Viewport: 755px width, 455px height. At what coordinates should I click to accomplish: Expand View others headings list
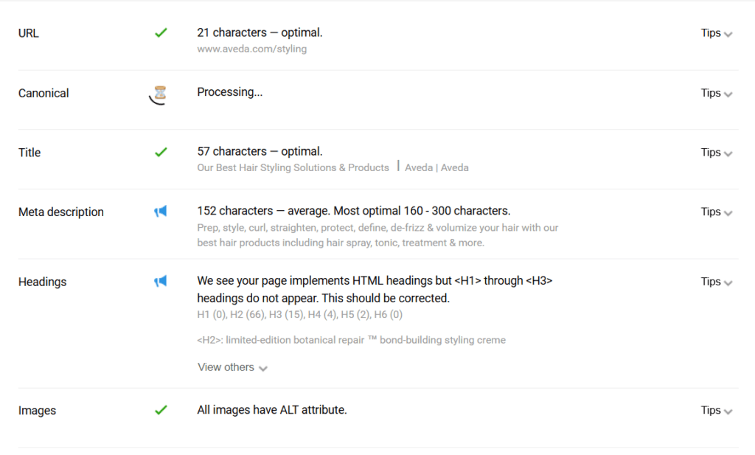[x=232, y=367]
